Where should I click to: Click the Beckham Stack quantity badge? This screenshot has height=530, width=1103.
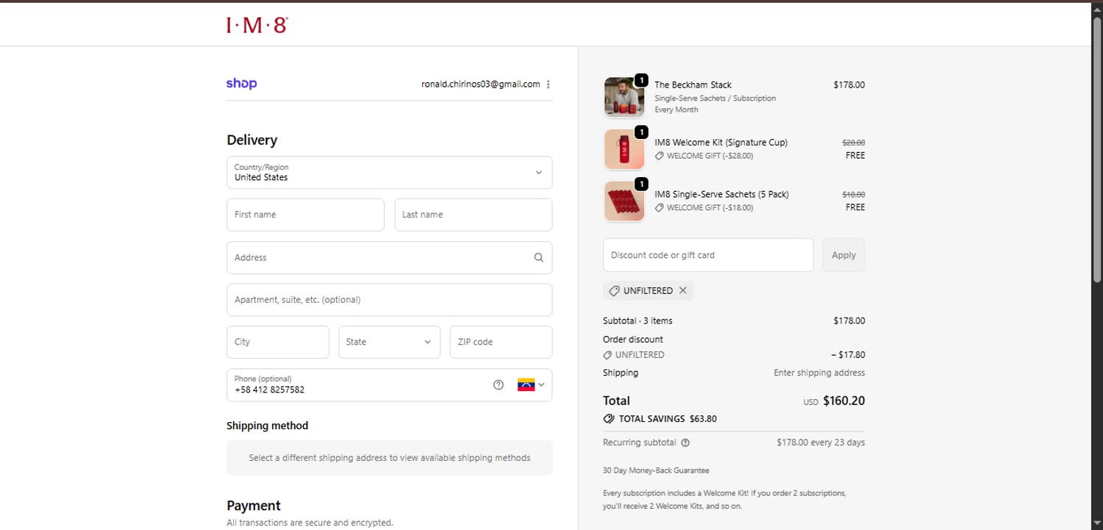(x=641, y=80)
